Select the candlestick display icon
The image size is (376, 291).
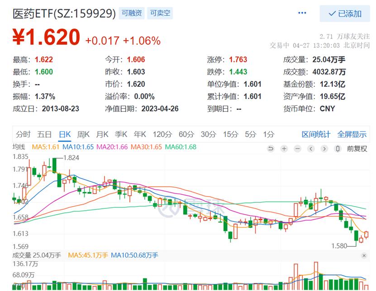(x=338, y=148)
